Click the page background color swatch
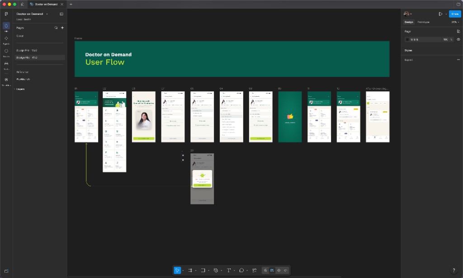 [407, 39]
